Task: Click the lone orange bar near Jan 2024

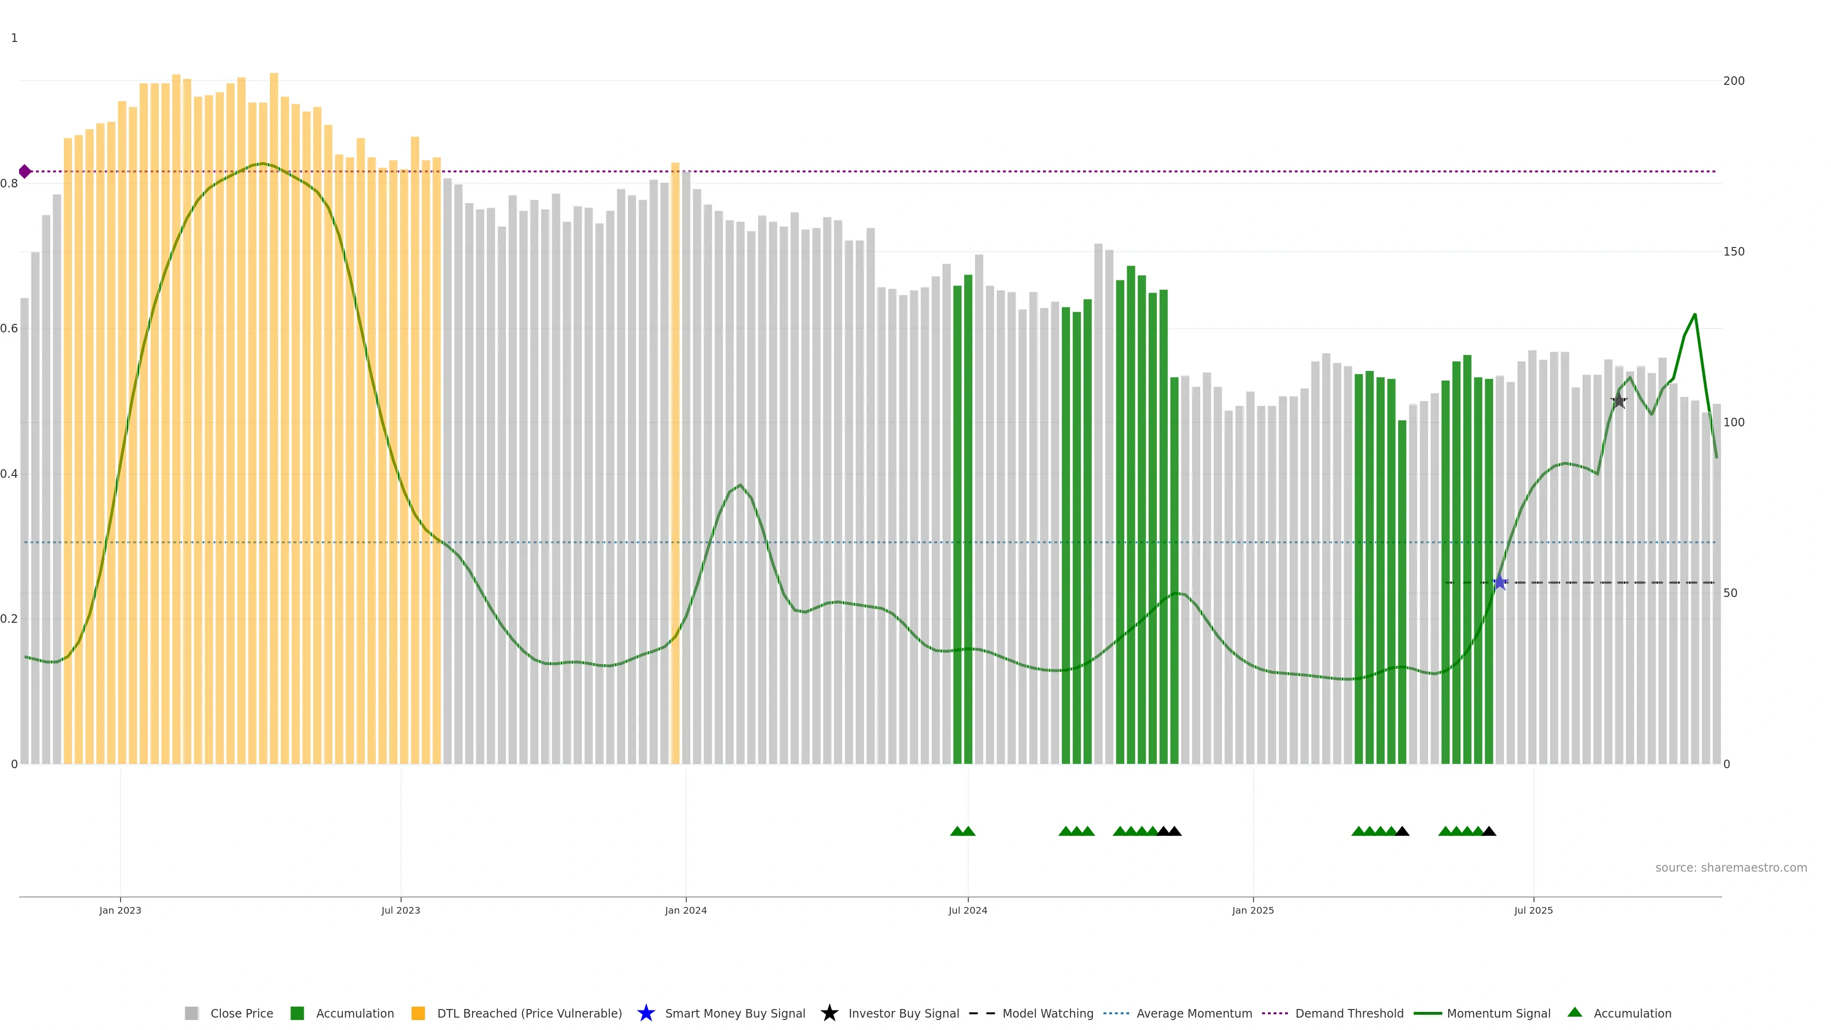Action: tap(675, 462)
